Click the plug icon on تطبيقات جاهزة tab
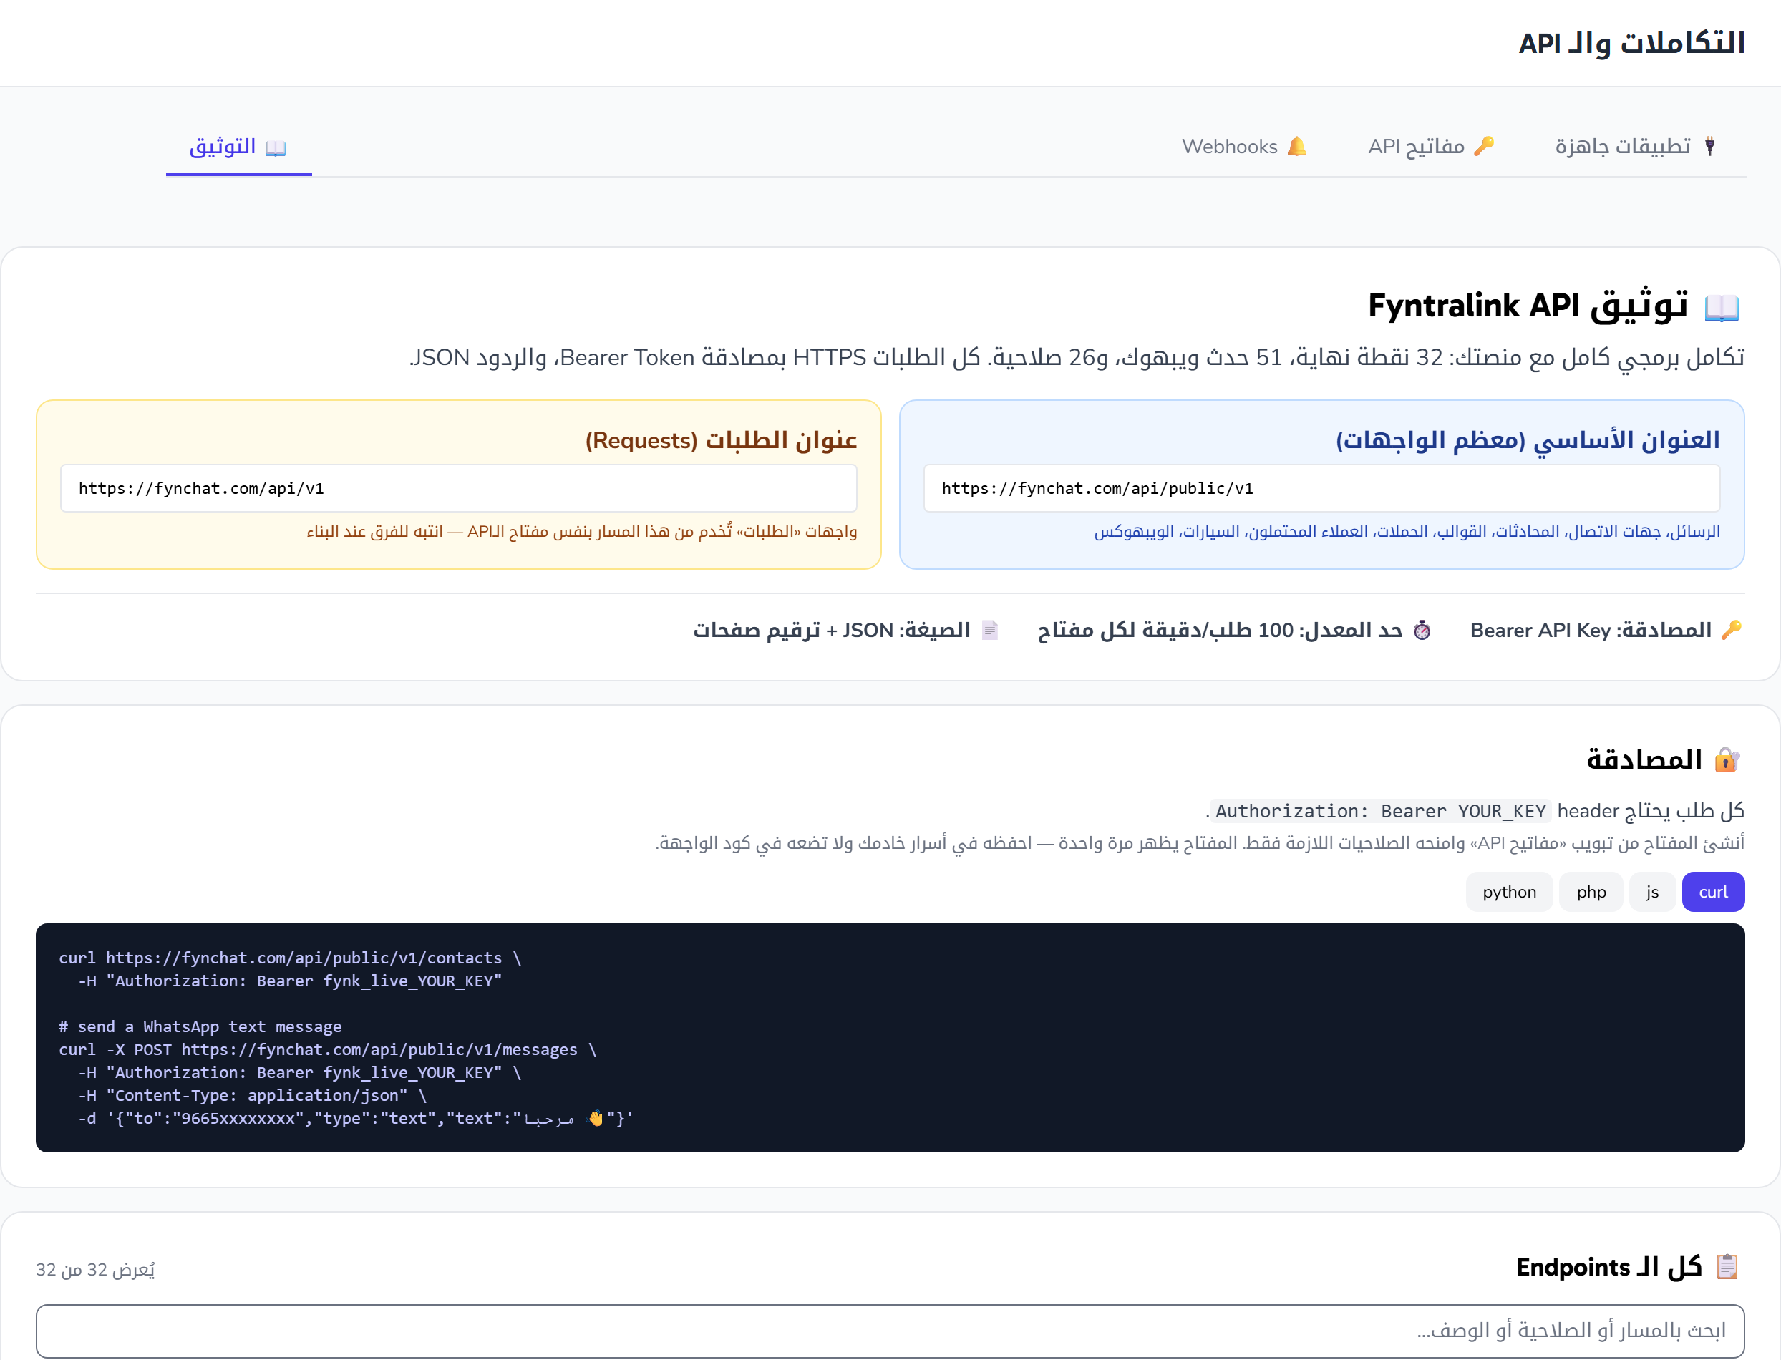Viewport: 1781px width, 1360px height. (x=1709, y=147)
